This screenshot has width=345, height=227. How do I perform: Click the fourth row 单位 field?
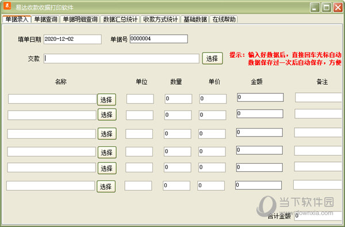139,152
